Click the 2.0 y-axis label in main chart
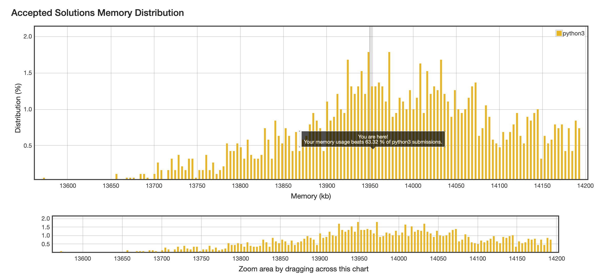This screenshot has width=612, height=277. tap(28, 36)
